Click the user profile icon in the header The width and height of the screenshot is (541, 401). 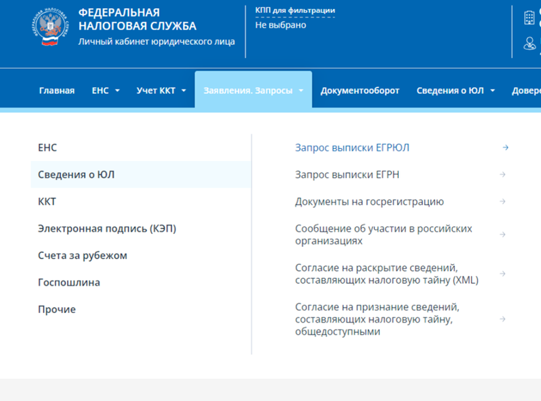[529, 44]
